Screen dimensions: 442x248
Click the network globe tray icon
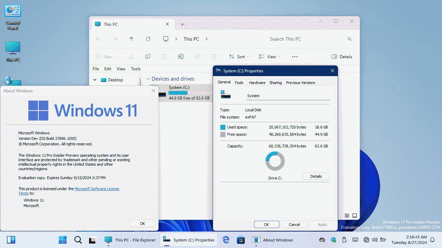tap(366, 240)
